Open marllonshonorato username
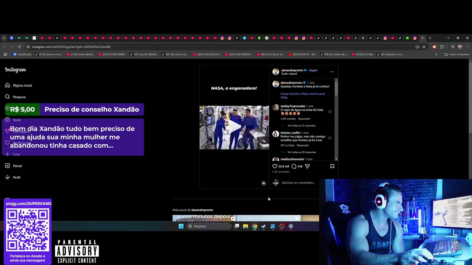472x265 pixels. point(292,159)
